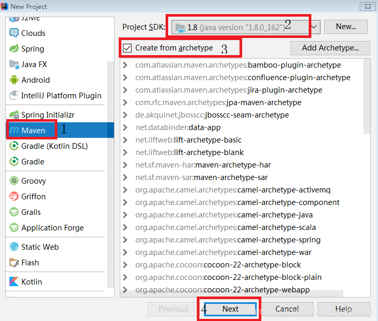Viewport: 378px width, 321px height.
Task: Click the Kotlin logo icon
Action: (x=14, y=281)
